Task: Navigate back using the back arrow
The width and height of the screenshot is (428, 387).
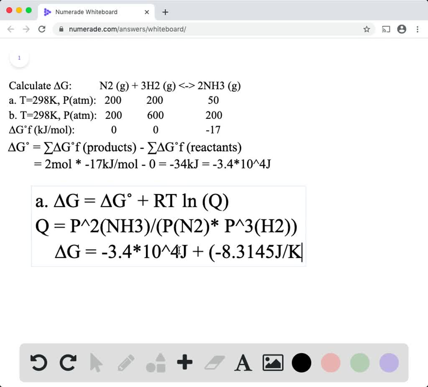Action: [11, 29]
